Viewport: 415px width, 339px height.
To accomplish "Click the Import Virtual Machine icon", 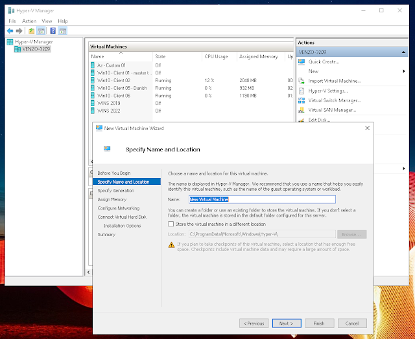I will coord(302,81).
